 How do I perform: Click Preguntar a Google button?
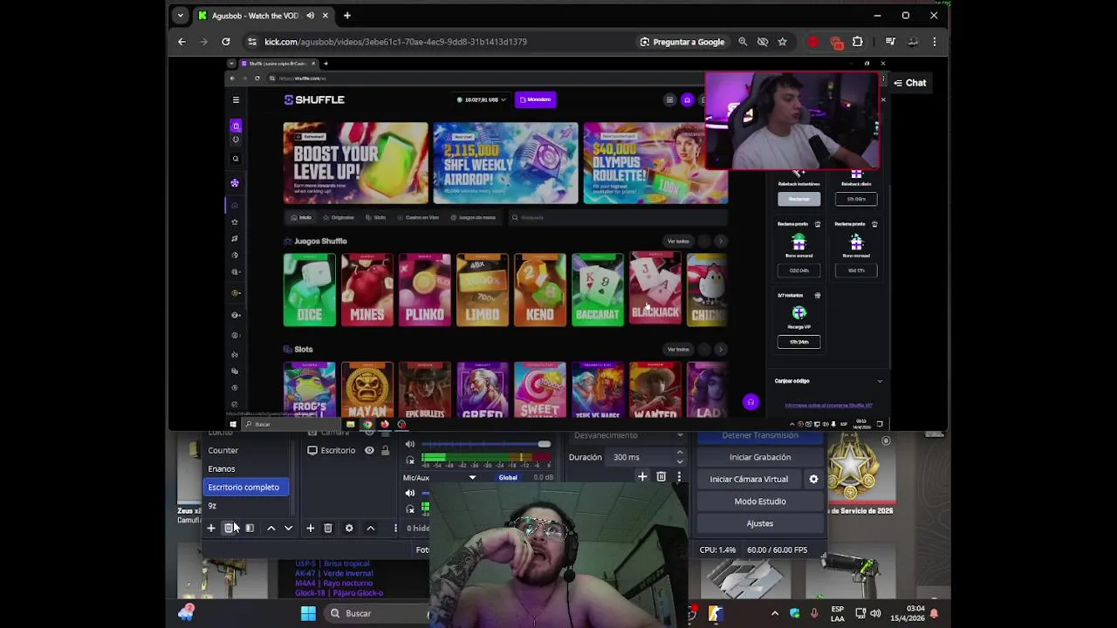682,42
